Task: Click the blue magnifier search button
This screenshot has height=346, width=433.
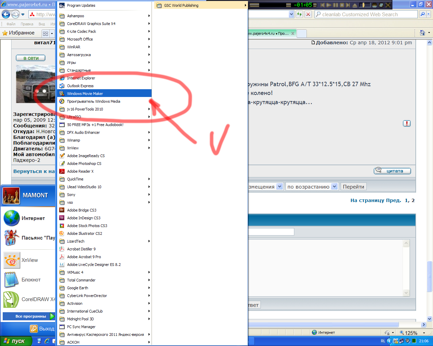Action: click(423, 14)
